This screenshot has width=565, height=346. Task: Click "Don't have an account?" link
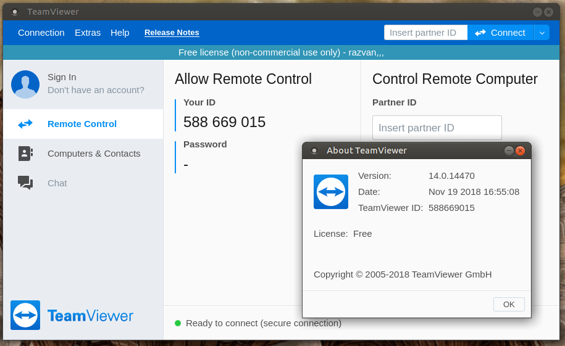click(96, 90)
